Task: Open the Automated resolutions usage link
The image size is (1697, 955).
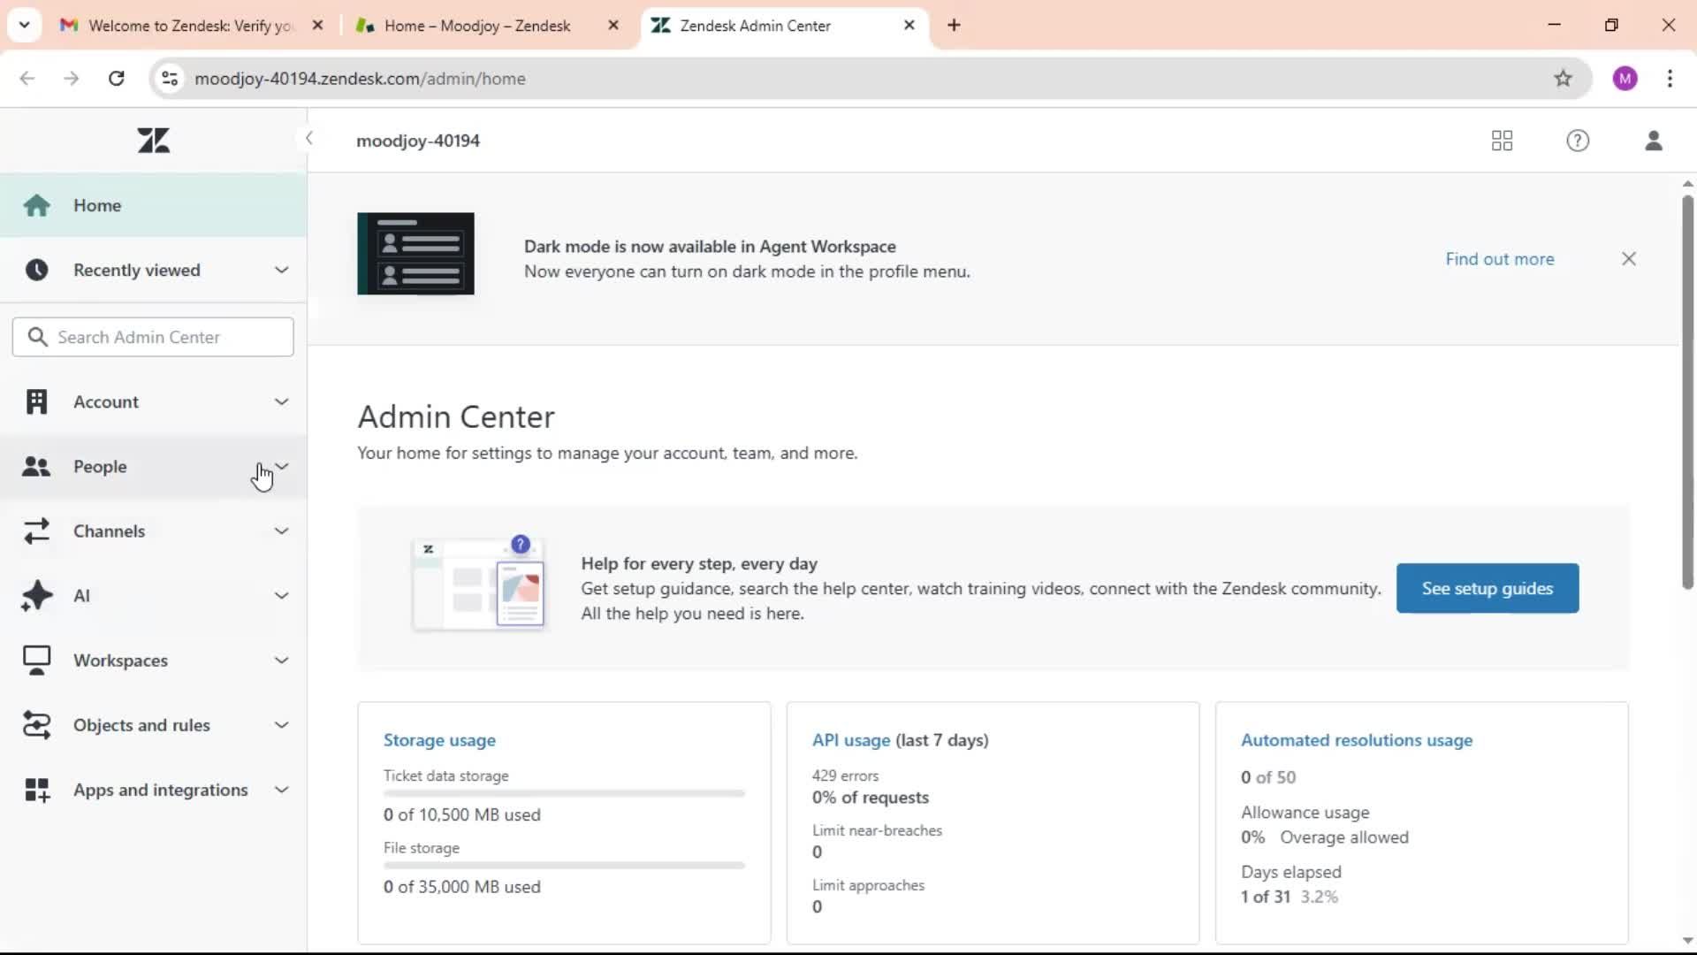Action: point(1357,740)
